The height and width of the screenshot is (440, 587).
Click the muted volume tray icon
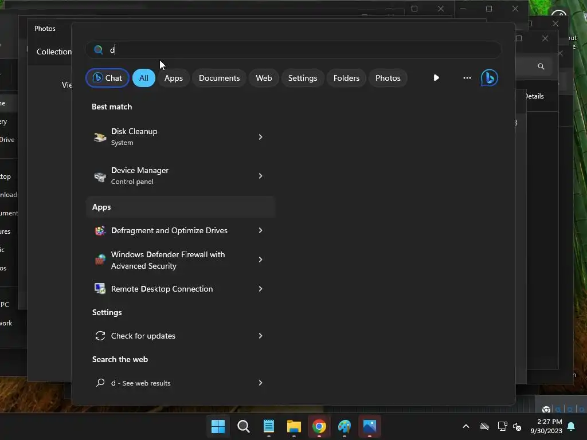tap(518, 426)
